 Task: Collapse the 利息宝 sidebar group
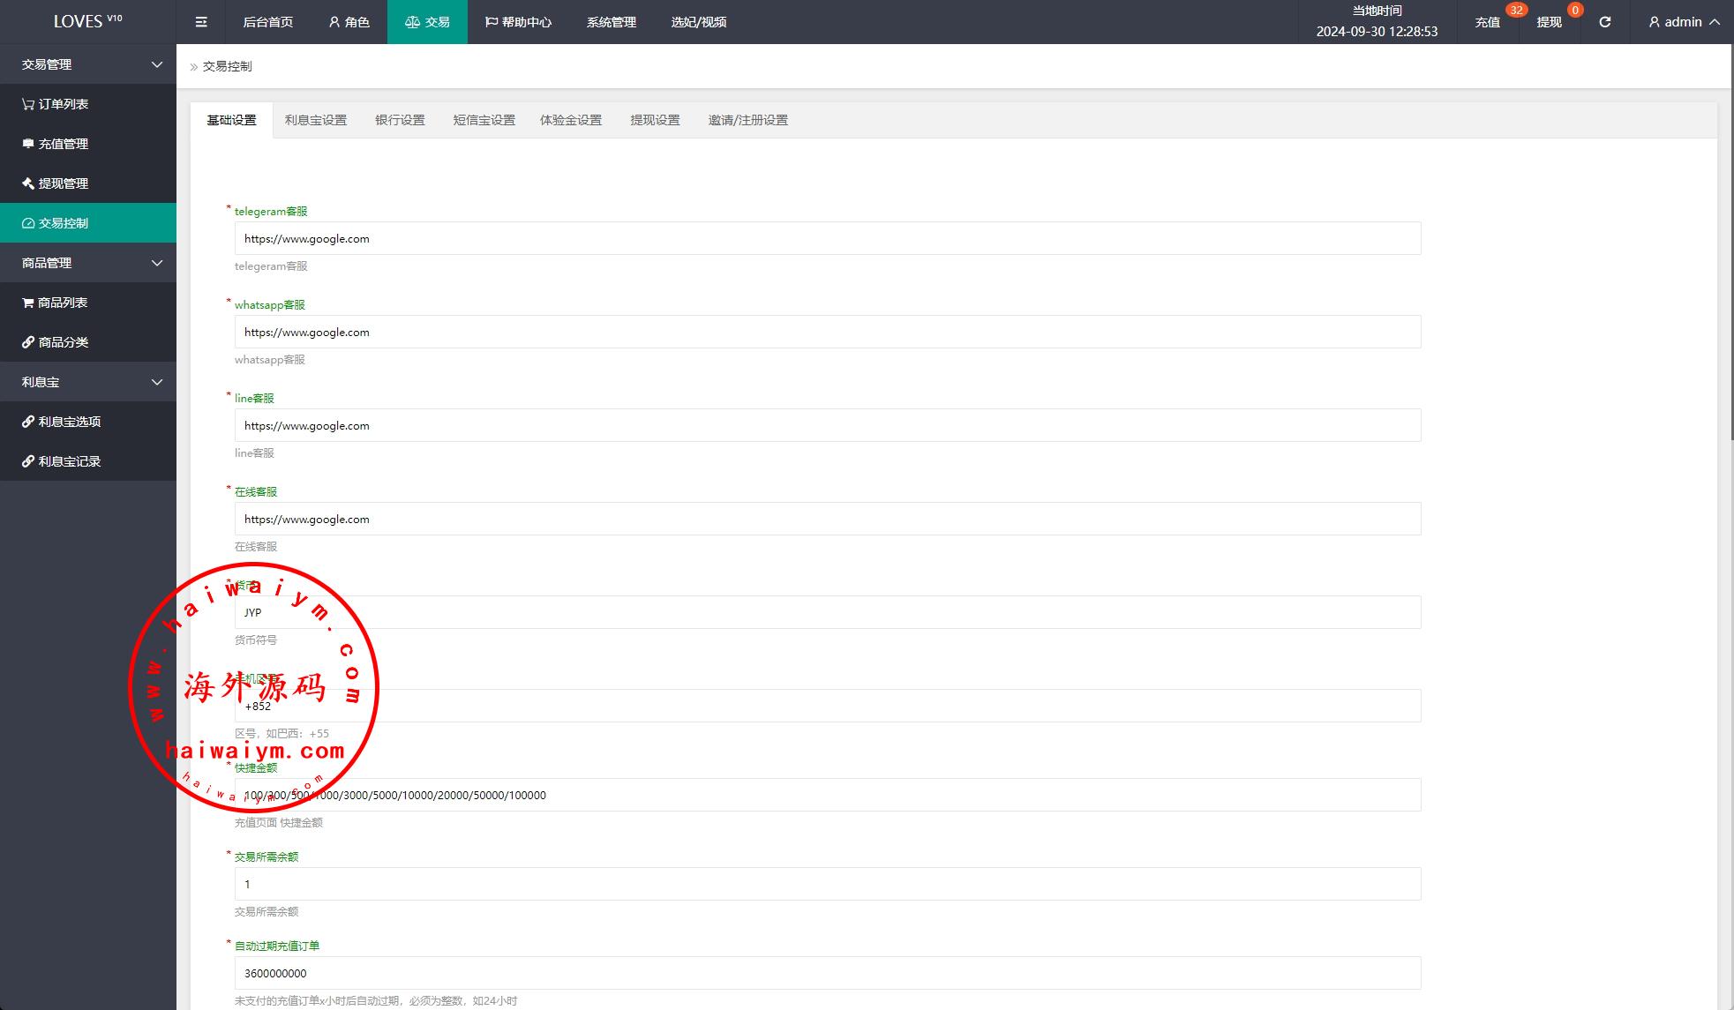coord(88,382)
